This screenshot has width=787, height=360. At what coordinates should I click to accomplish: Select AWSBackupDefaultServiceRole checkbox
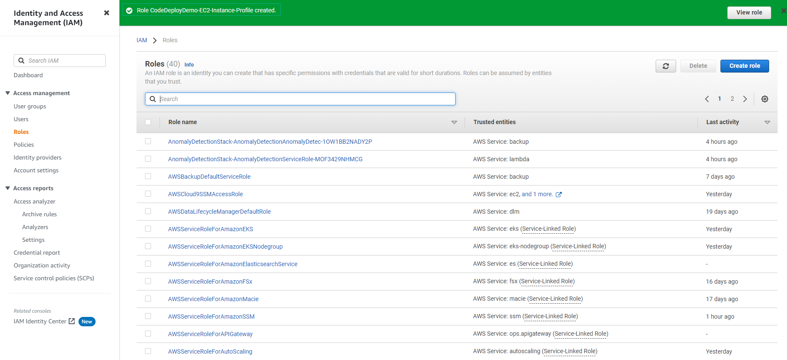148,176
